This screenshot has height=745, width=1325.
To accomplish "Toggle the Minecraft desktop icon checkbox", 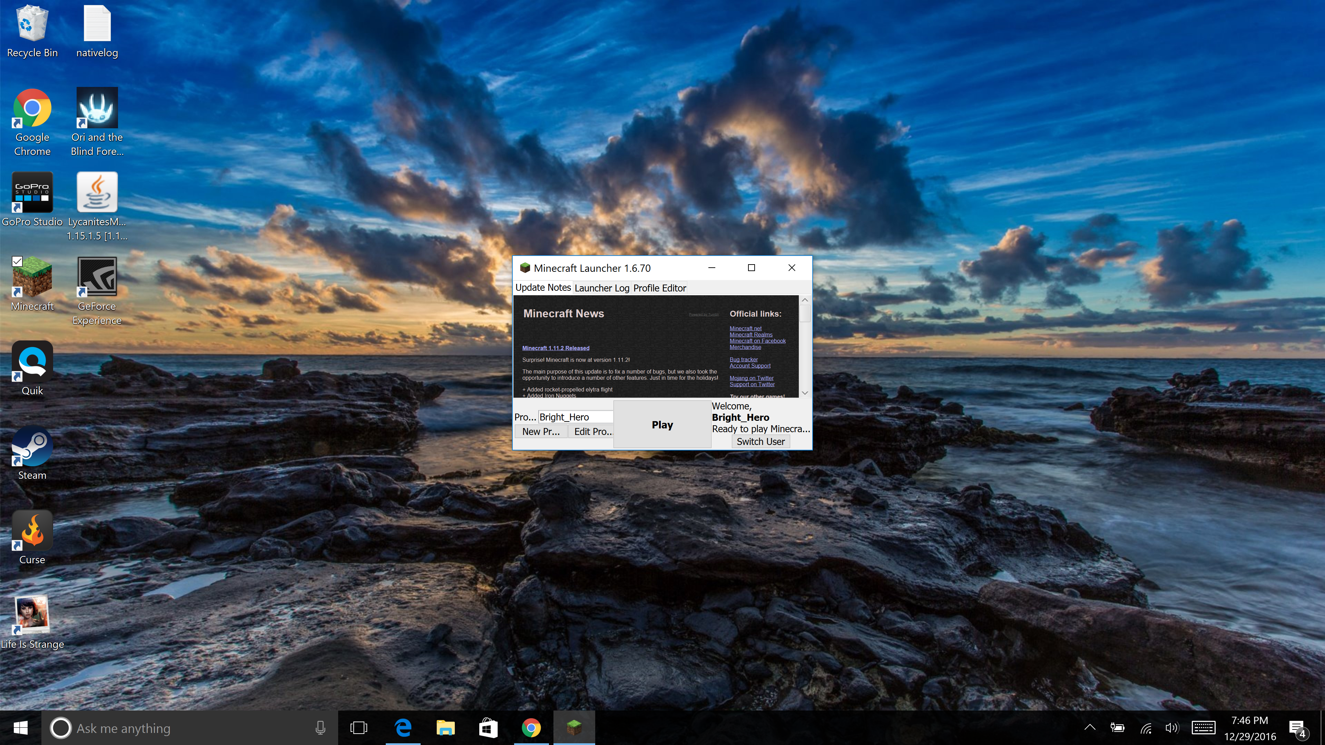I will click(x=17, y=262).
